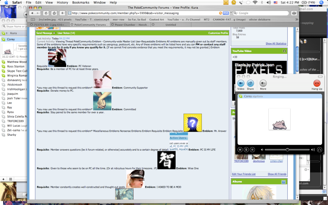Go to the Safari home page
This screenshot has height=205, width=328.
(x=54, y=13)
